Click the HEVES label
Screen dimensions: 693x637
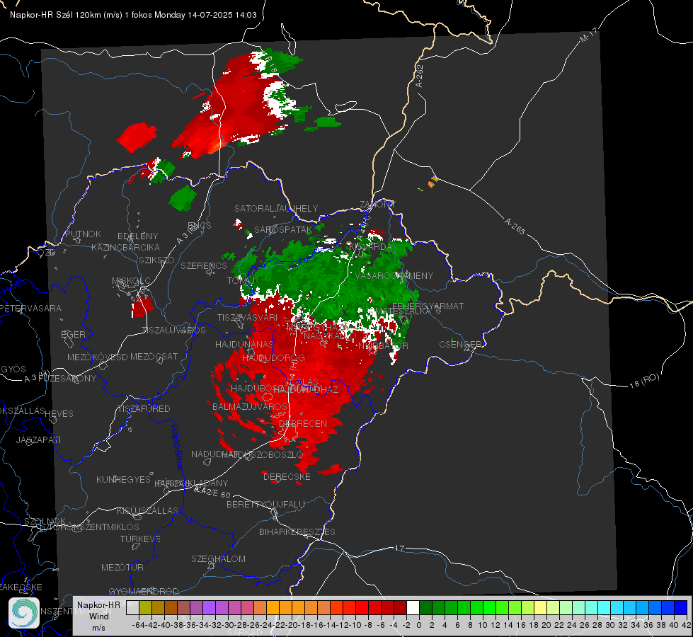59,414
